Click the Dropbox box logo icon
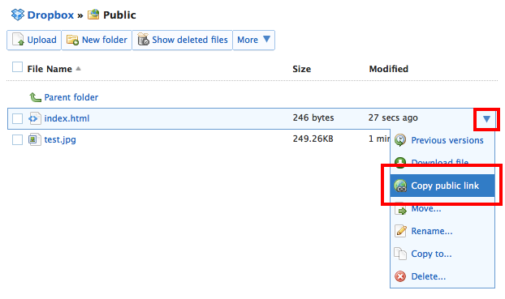The width and height of the screenshot is (505, 299). tap(18, 15)
